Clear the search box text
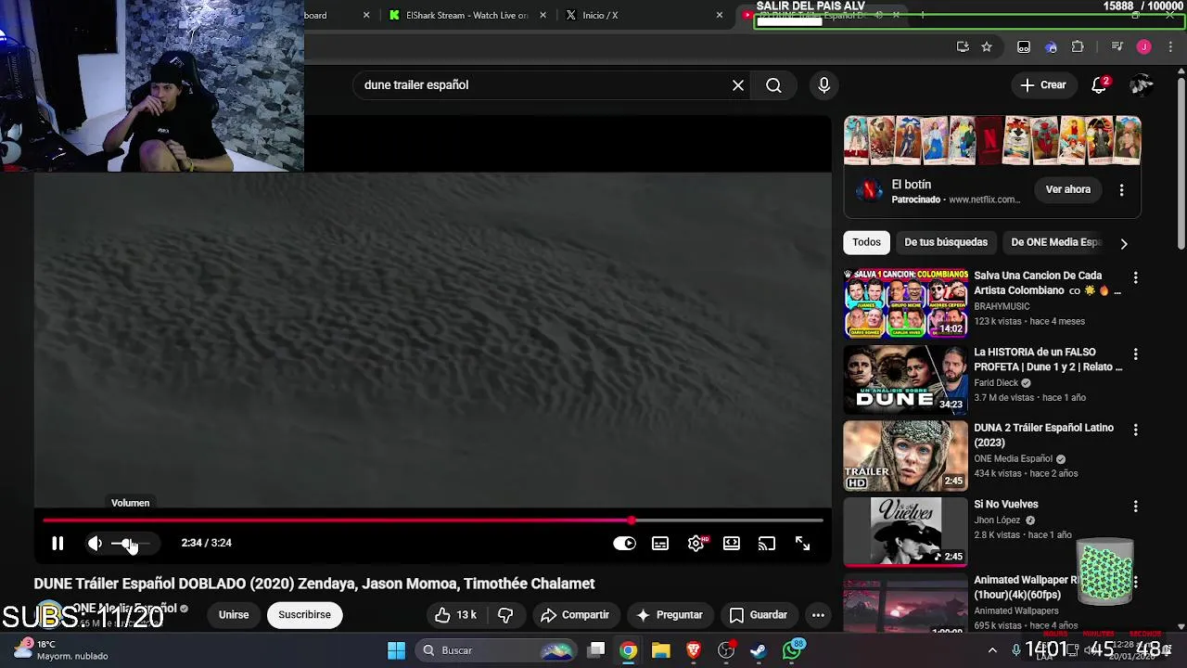 (738, 85)
